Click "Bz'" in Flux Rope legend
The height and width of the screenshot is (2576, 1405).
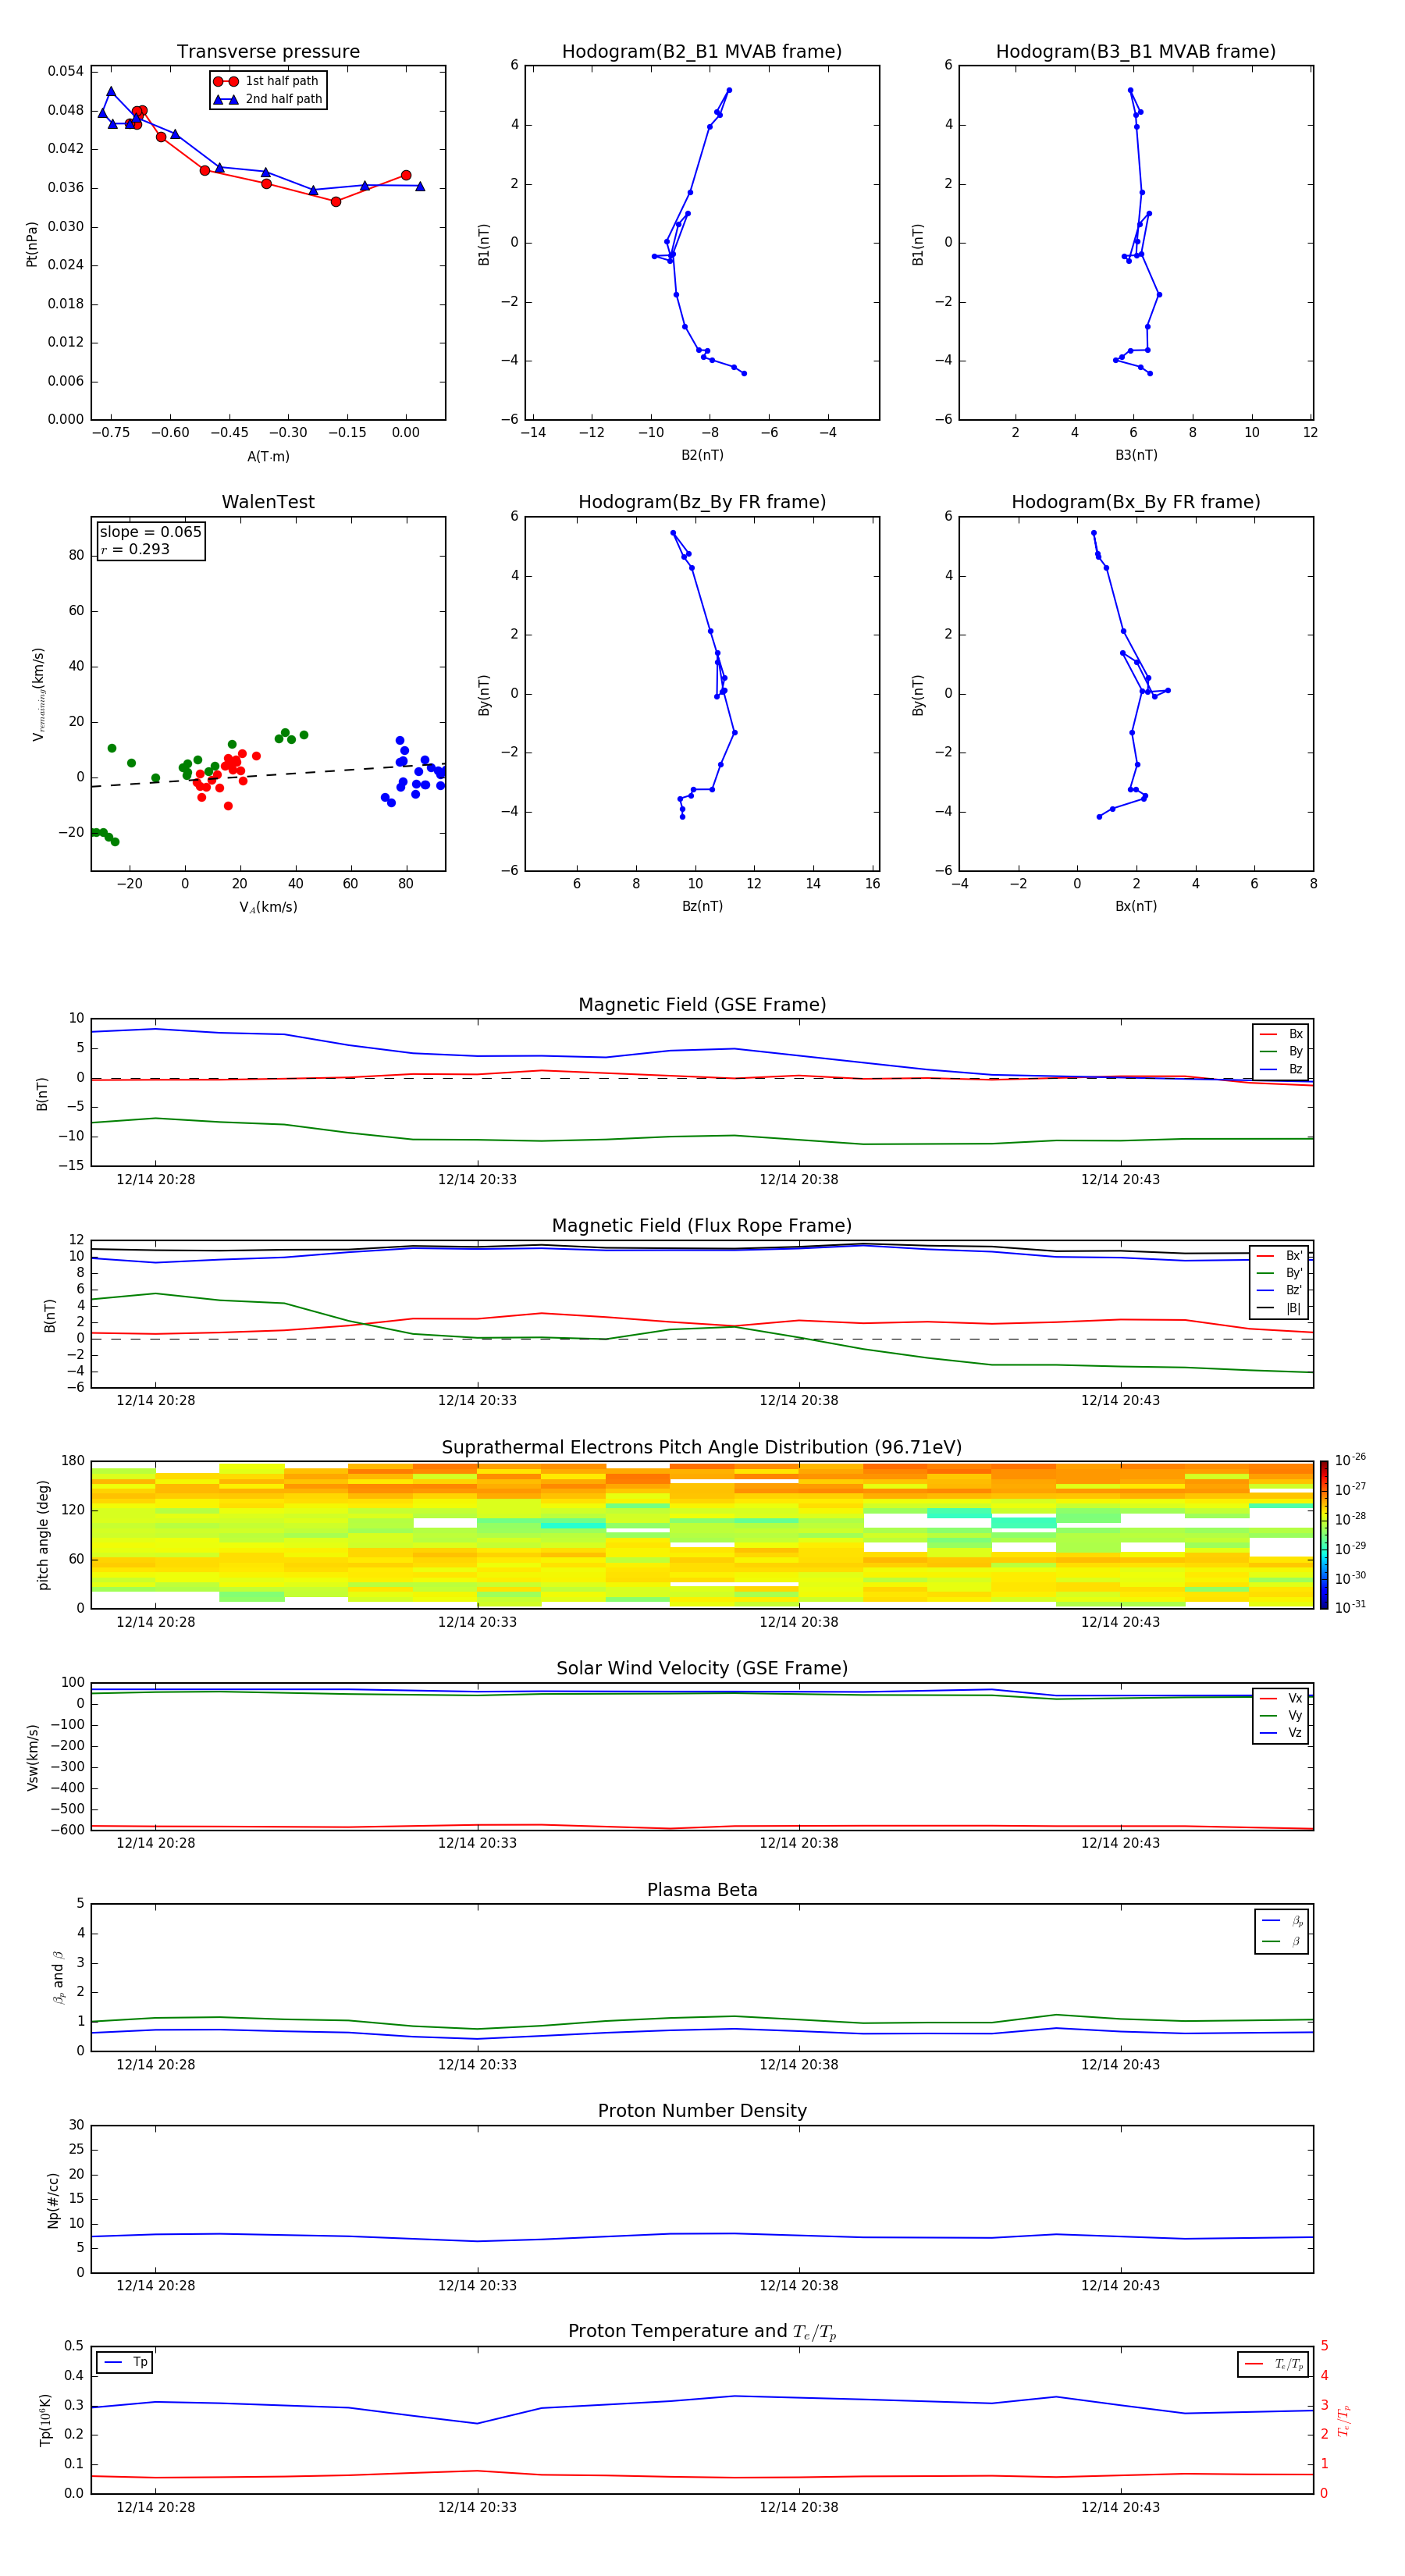click(x=1280, y=1290)
